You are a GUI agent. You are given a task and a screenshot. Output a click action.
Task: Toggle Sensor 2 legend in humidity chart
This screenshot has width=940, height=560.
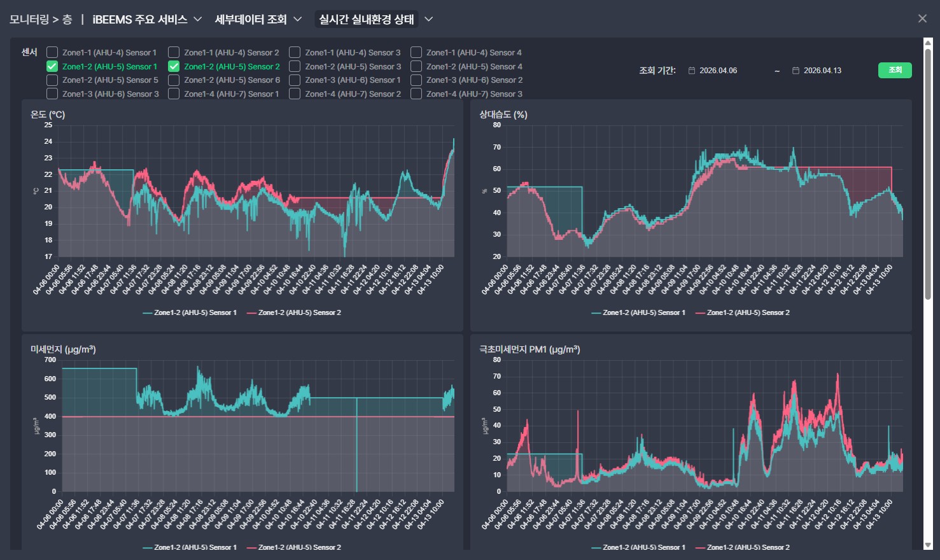pos(742,312)
